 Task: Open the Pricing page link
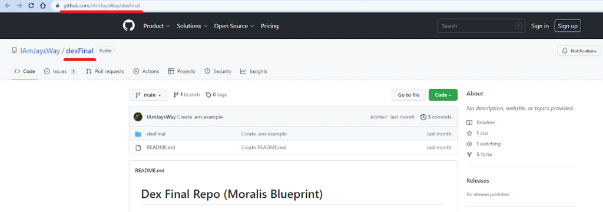270,26
